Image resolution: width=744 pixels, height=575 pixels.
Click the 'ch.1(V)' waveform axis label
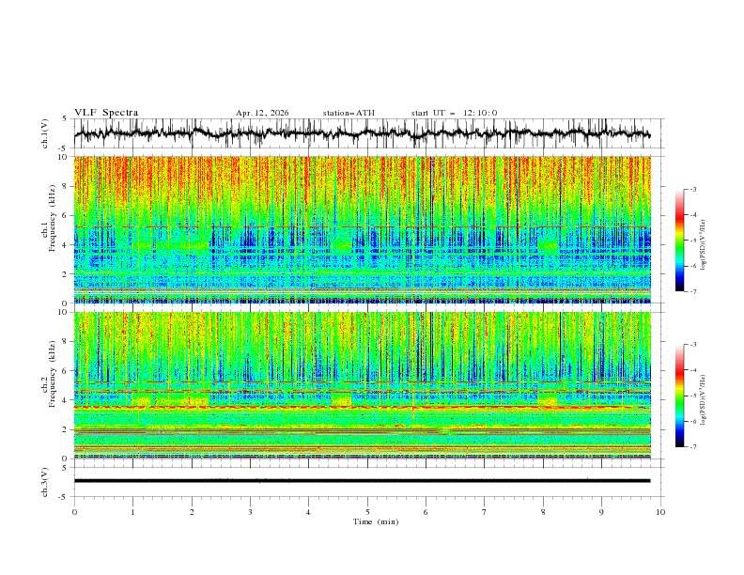coord(45,133)
